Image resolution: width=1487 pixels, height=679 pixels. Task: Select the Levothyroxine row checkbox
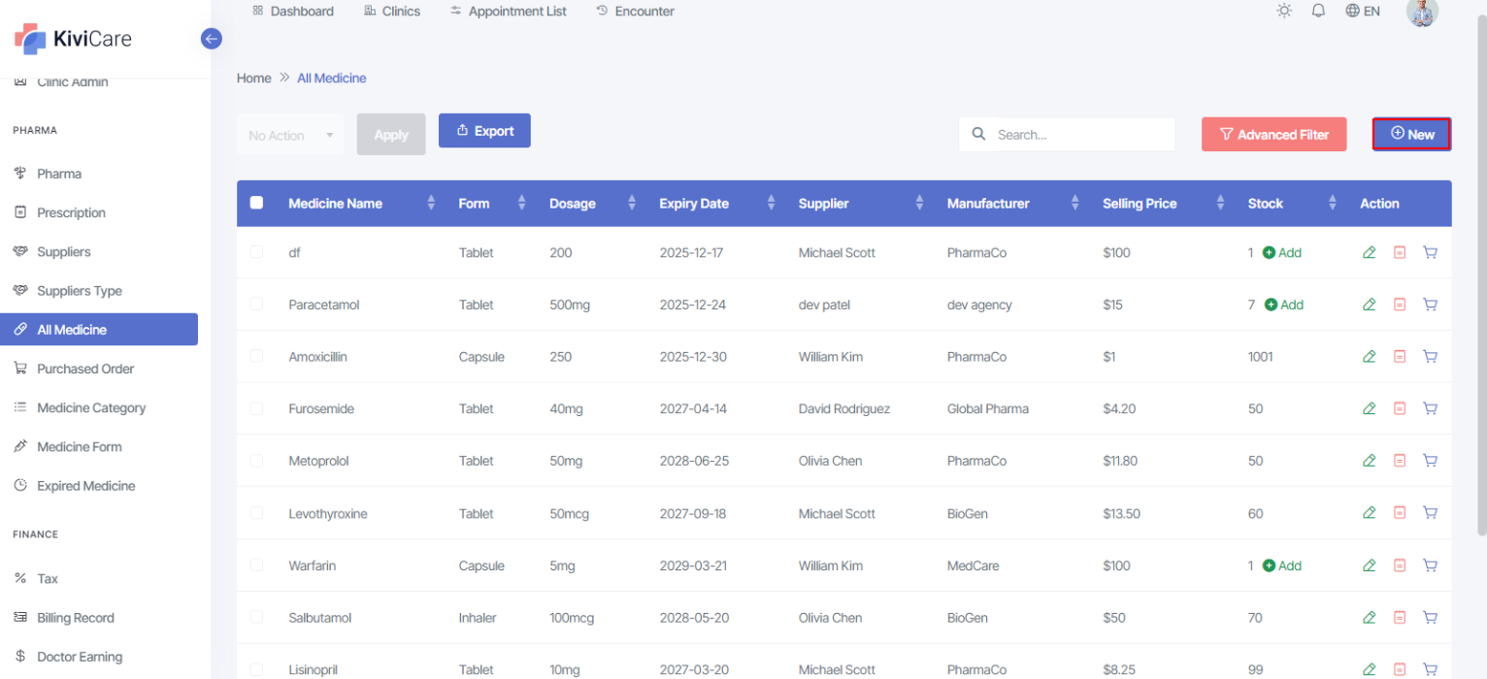click(x=256, y=513)
